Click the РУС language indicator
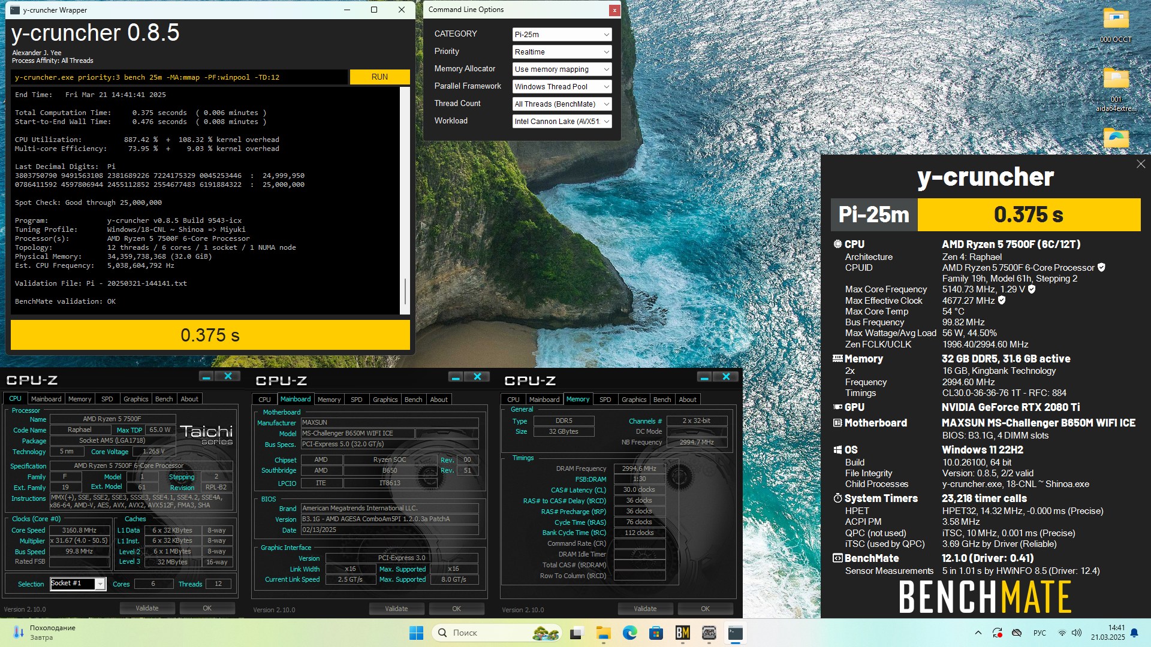This screenshot has width=1151, height=647. 1039,633
